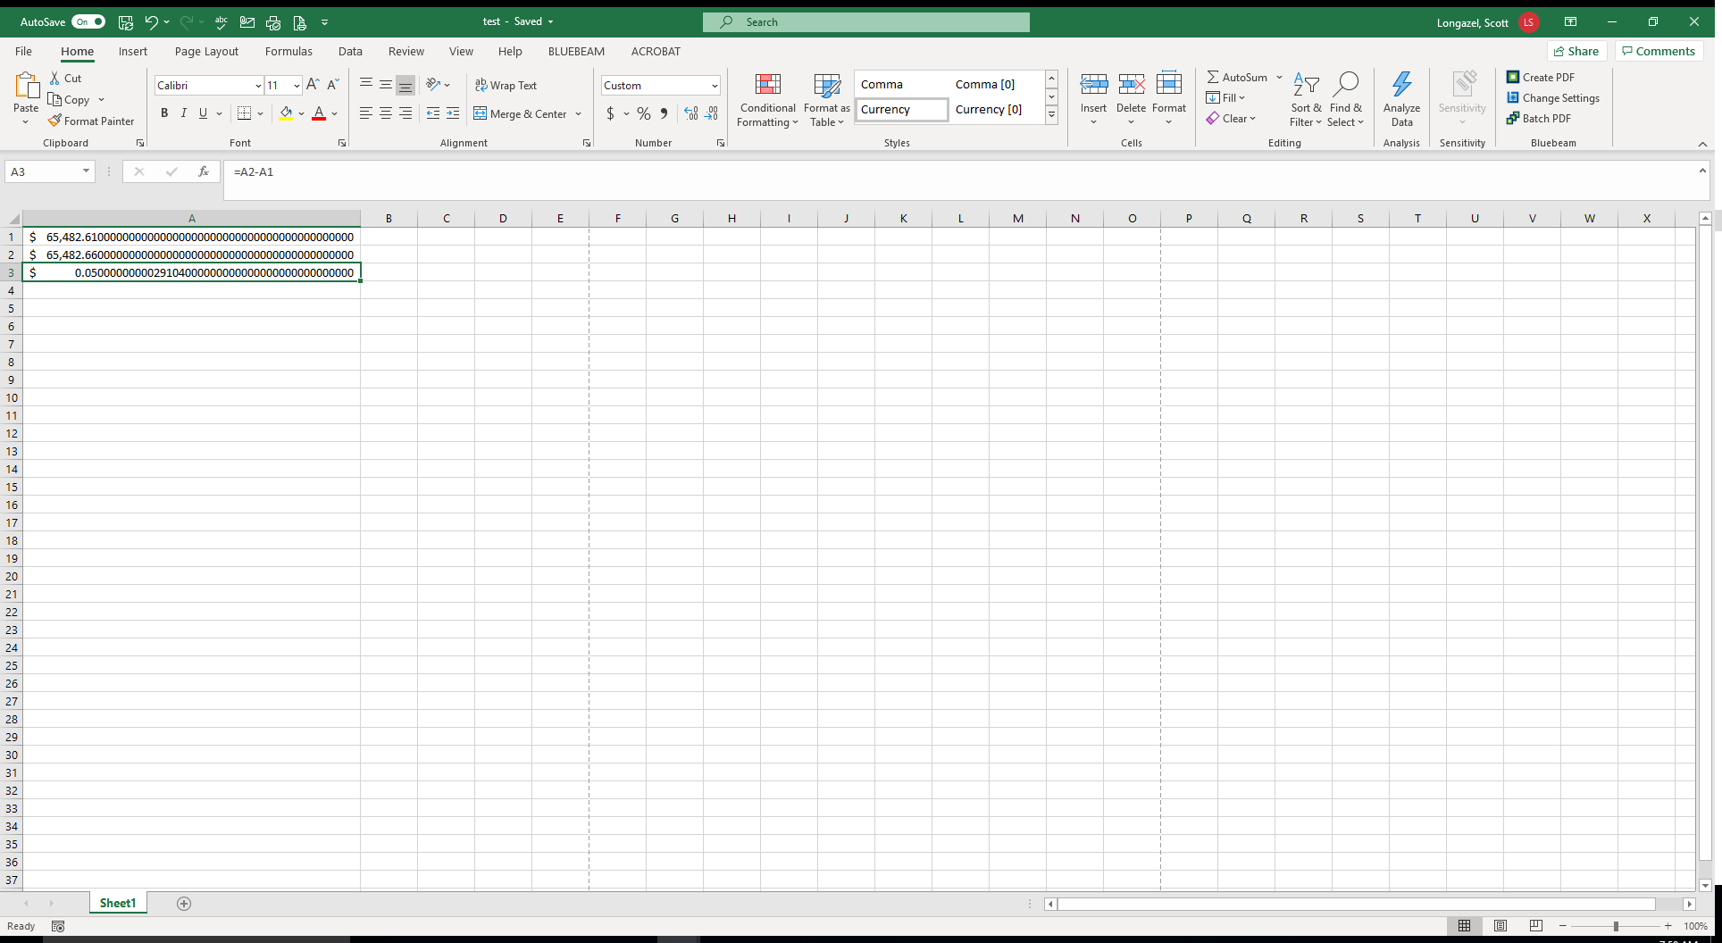Toggle Wrap Text for the selection

[506, 85]
